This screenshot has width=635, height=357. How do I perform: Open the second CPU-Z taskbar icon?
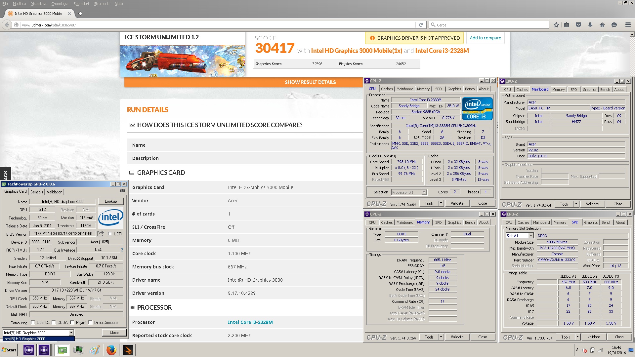click(x=44, y=350)
